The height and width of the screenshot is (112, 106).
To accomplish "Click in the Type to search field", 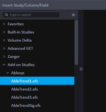I will coord(31,15).
